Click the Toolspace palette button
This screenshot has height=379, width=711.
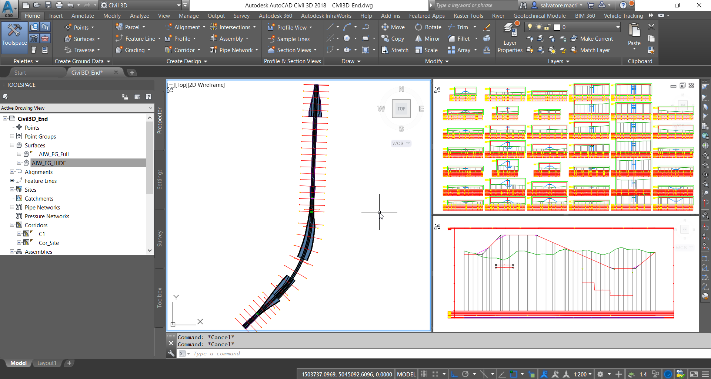coord(14,37)
